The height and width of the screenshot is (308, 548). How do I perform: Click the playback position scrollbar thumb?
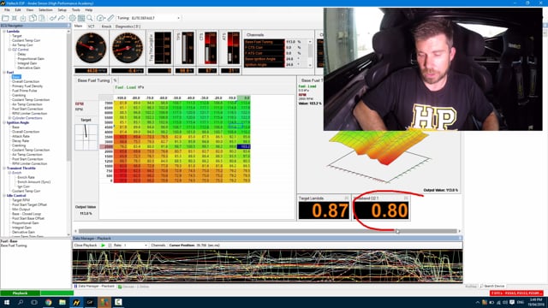(267, 231)
